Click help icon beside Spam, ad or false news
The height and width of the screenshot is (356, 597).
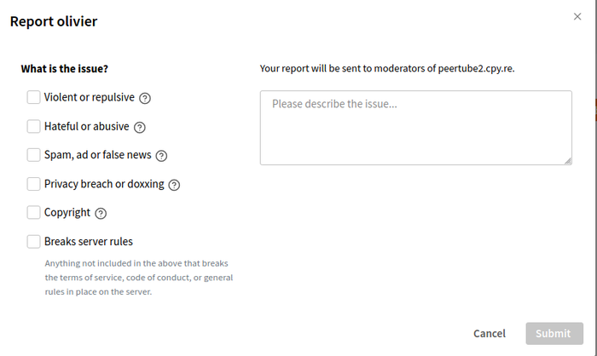161,156
